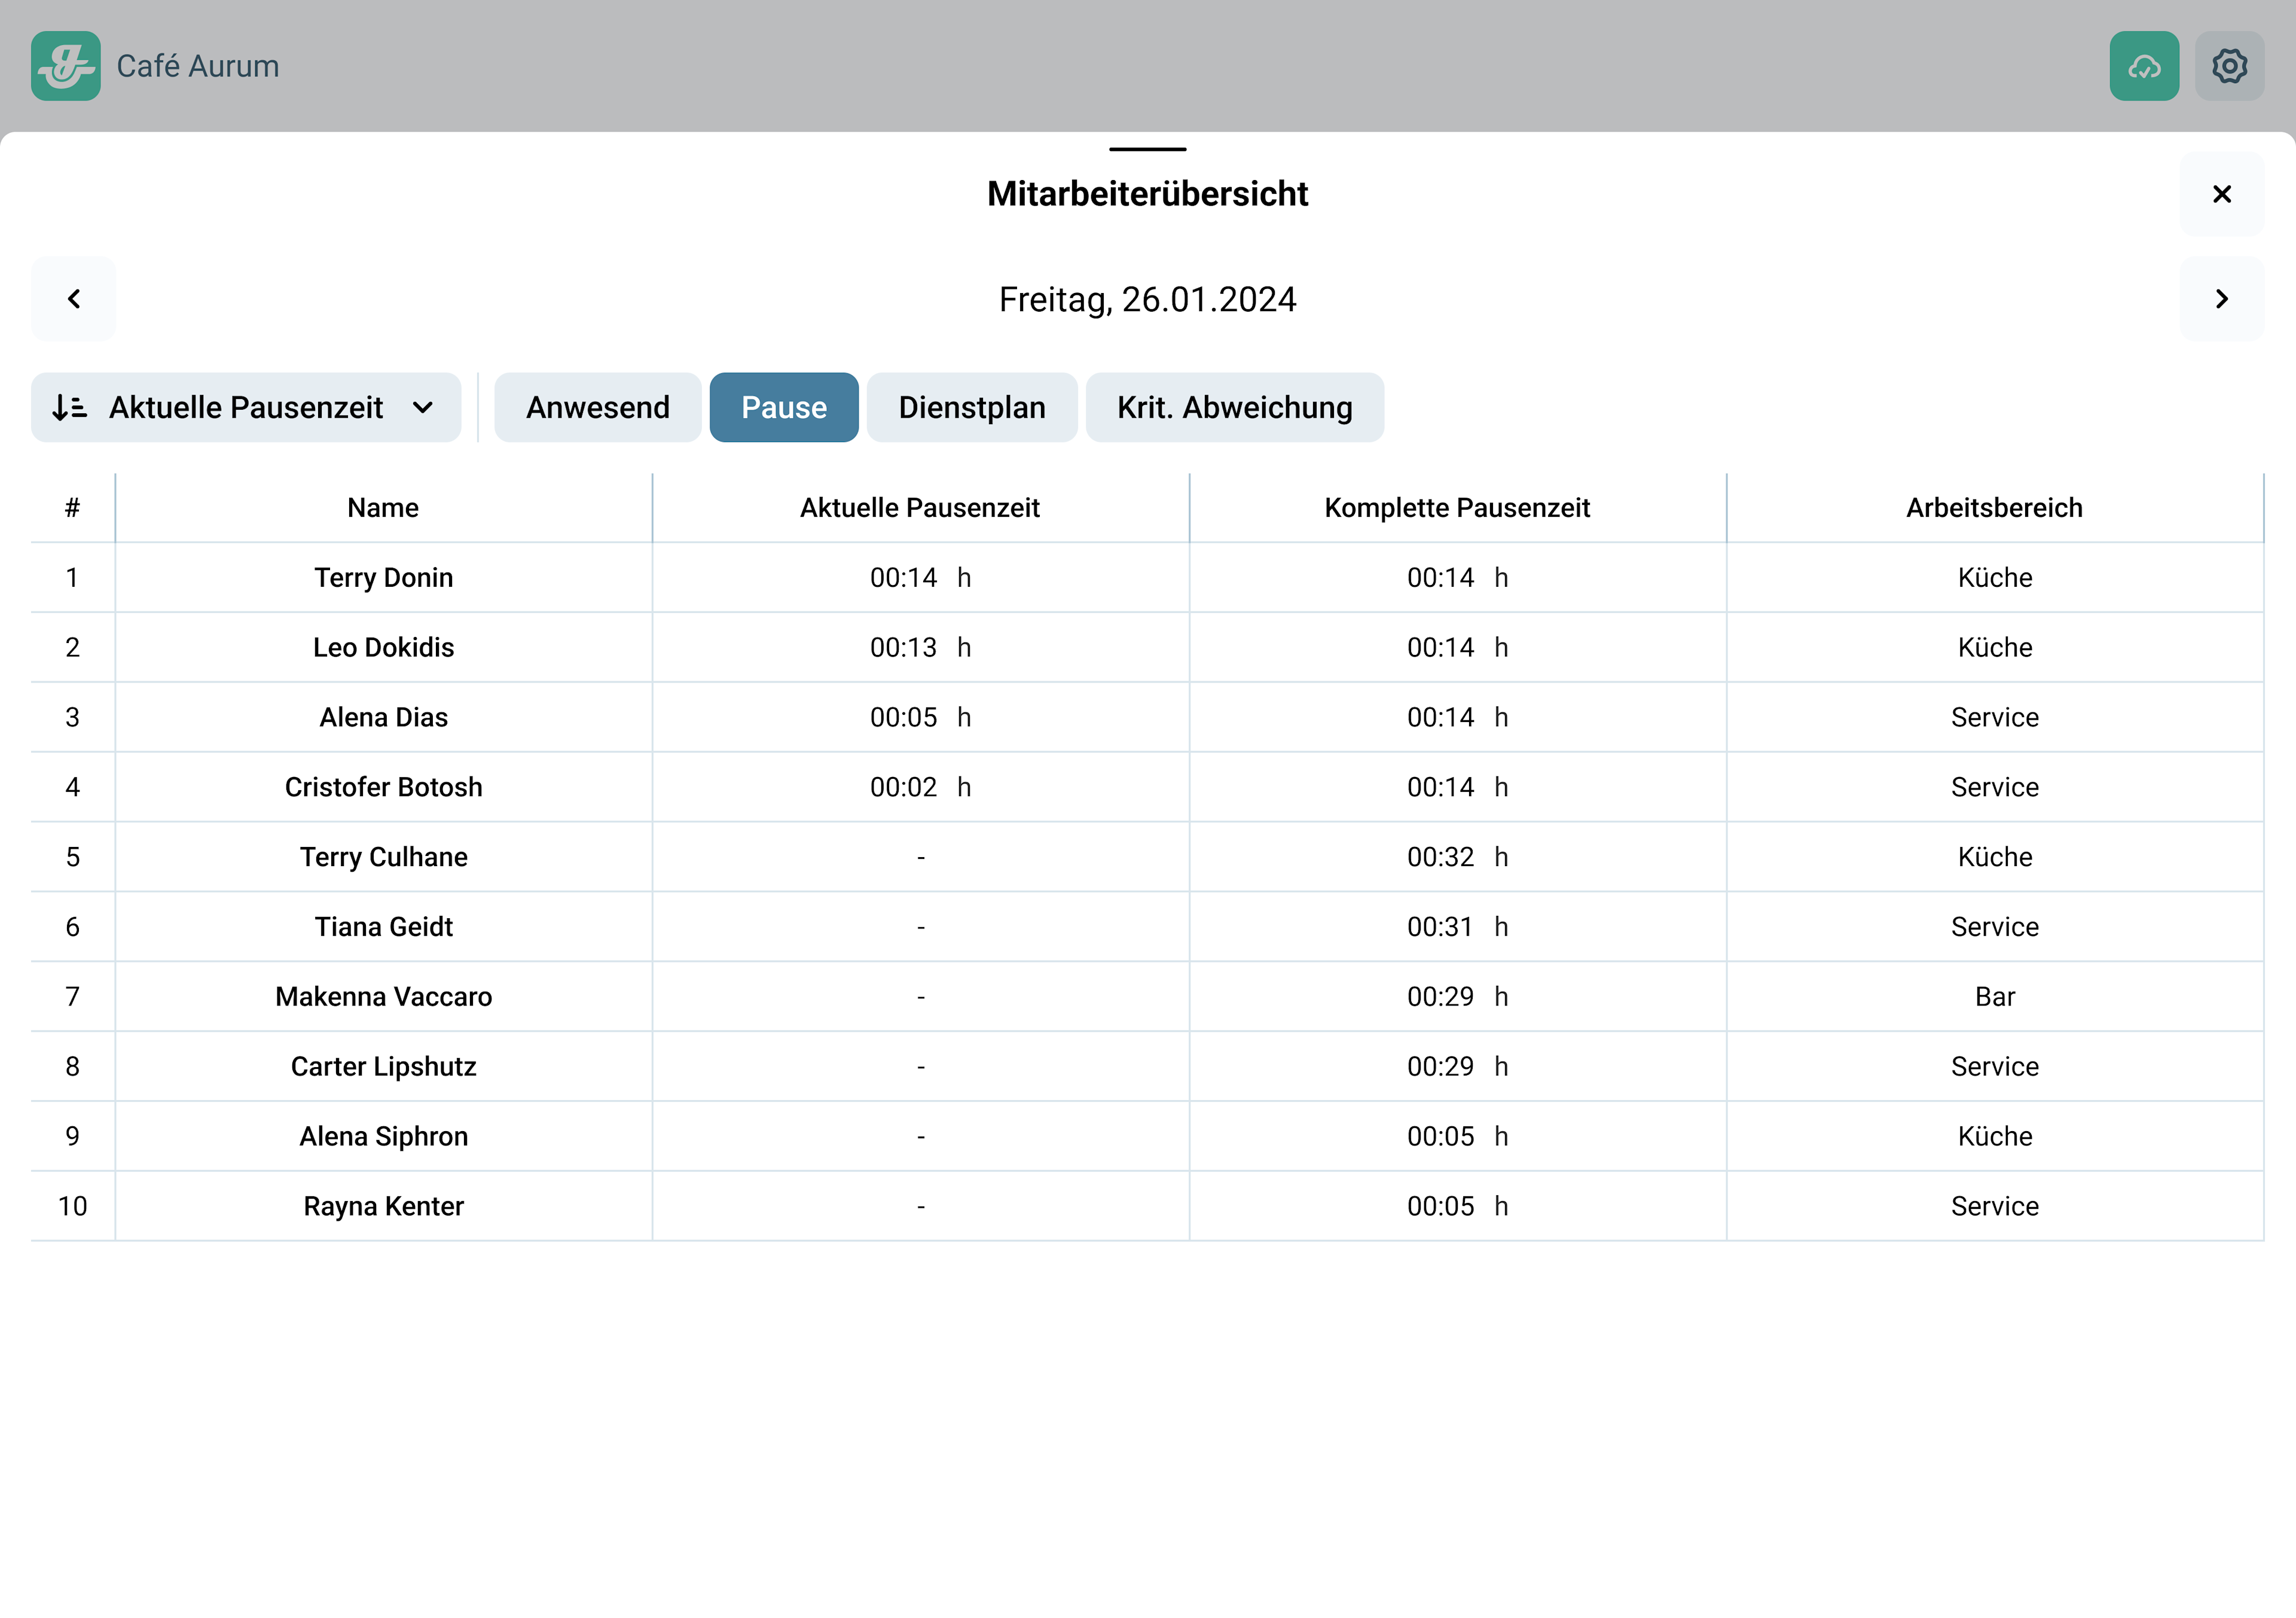This screenshot has height=1618, width=2296.
Task: Open settings via the gear icon
Action: [x=2229, y=66]
